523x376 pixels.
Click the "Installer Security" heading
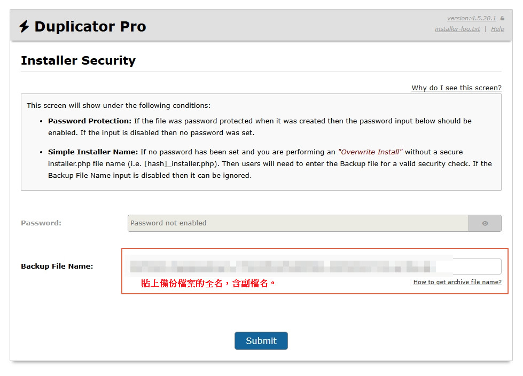tap(78, 60)
